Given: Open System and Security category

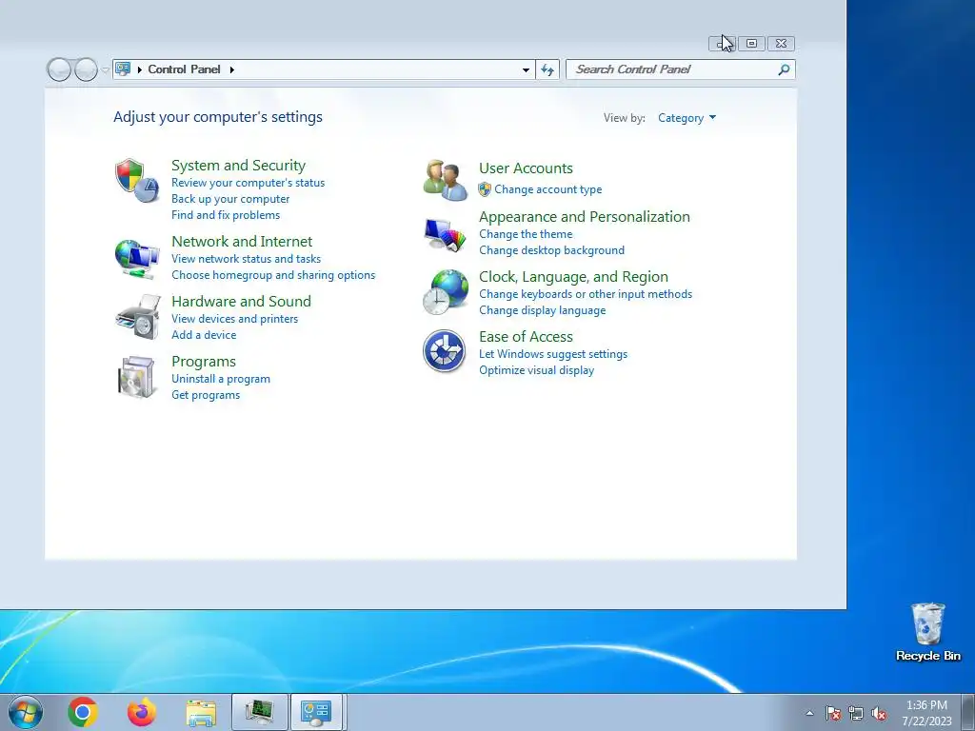Looking at the screenshot, I should 238,166.
